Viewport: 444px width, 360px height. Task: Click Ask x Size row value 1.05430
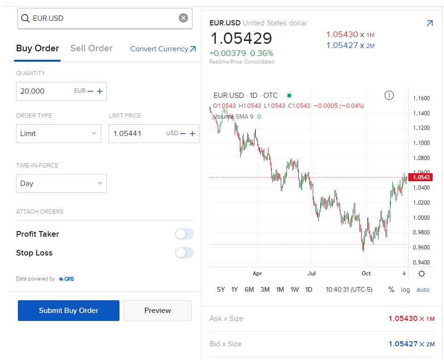click(x=403, y=319)
